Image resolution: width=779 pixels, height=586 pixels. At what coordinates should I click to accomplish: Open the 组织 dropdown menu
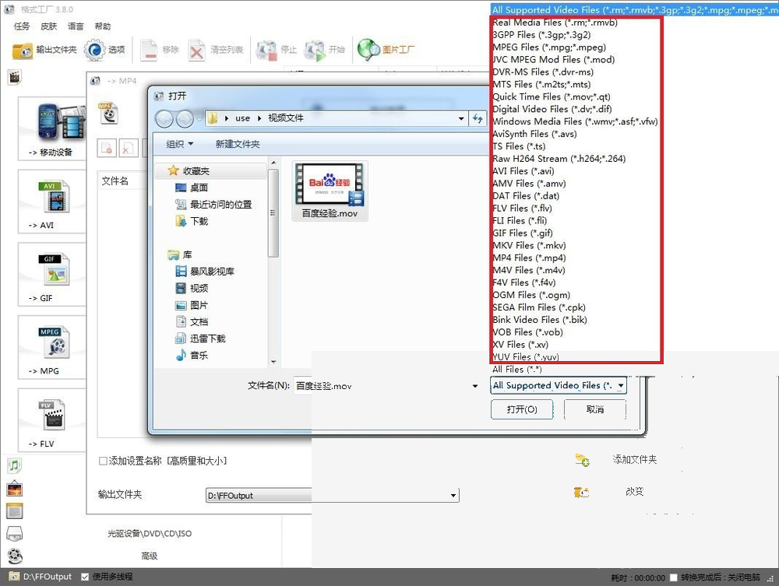click(x=179, y=144)
